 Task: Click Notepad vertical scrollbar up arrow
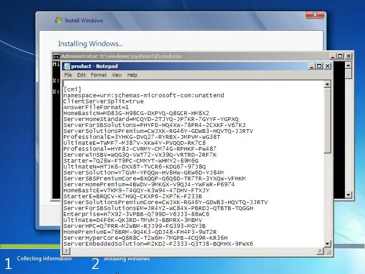tap(328, 84)
